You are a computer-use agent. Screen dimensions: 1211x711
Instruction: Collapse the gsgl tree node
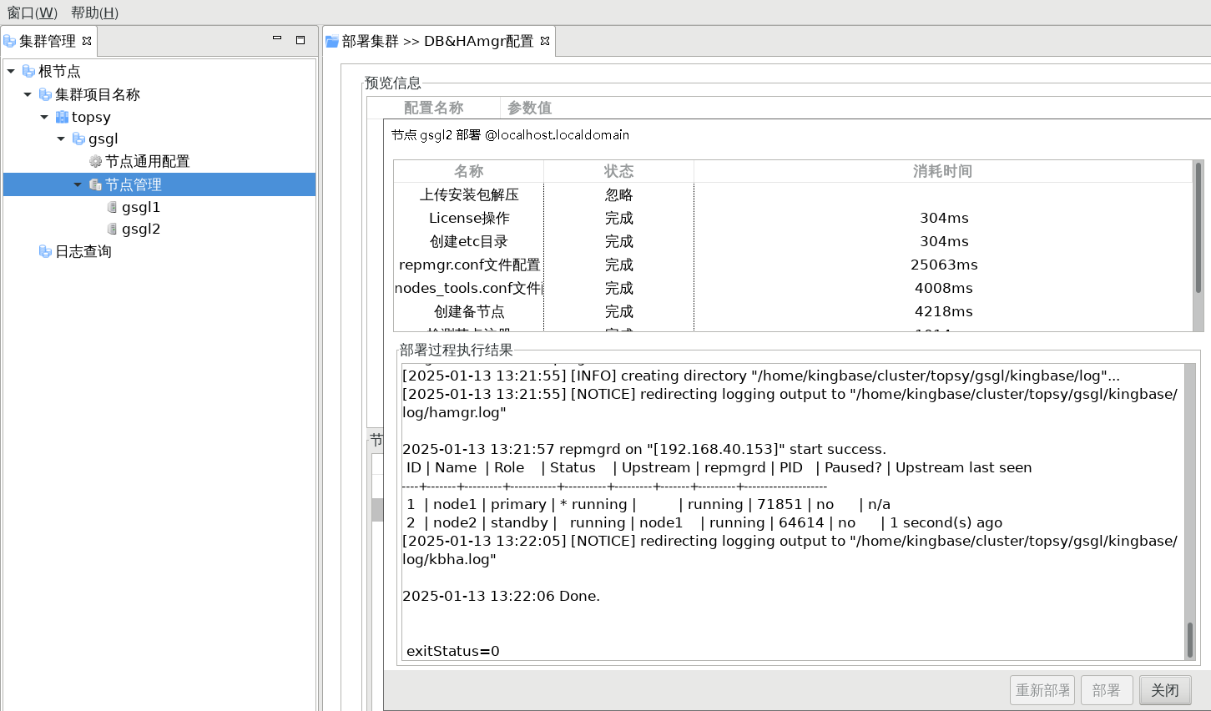(x=61, y=139)
